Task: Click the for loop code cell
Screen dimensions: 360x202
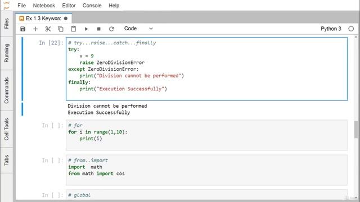Action: coord(206,135)
